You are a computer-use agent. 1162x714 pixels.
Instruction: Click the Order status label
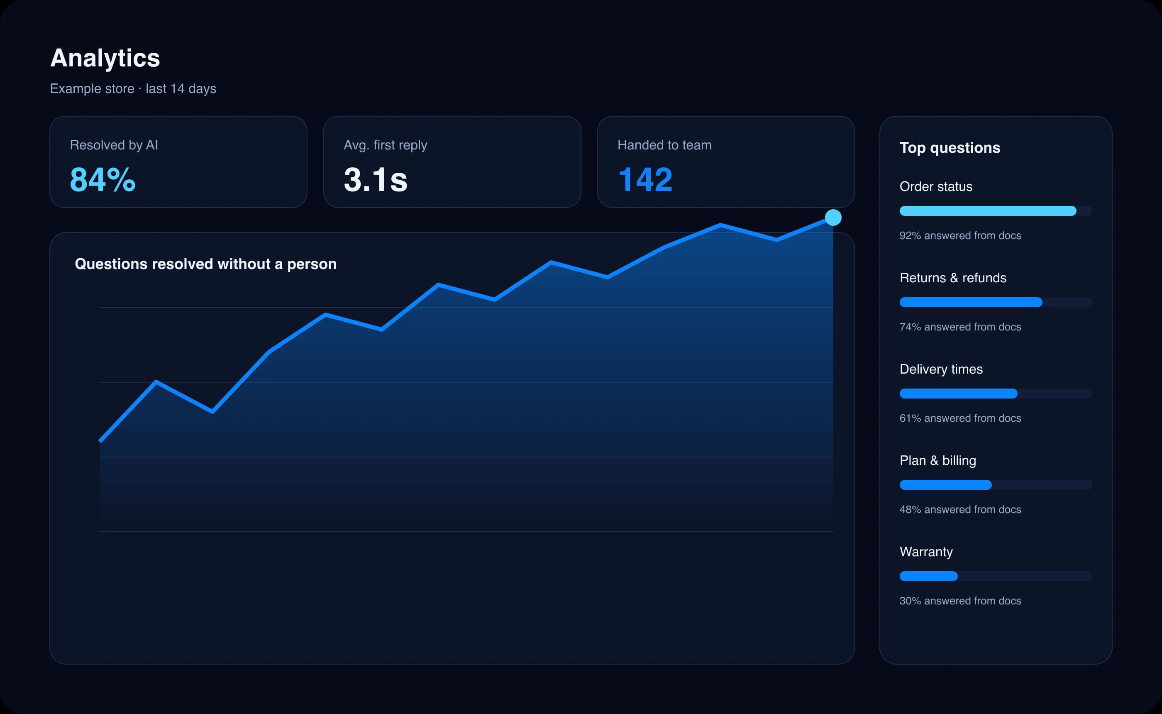[936, 186]
